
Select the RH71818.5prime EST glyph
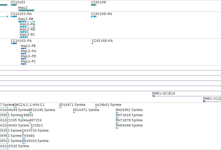117,118
